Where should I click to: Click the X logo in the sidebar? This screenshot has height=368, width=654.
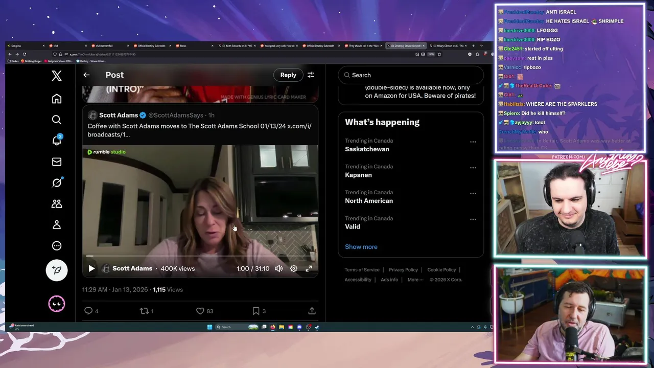click(x=57, y=76)
